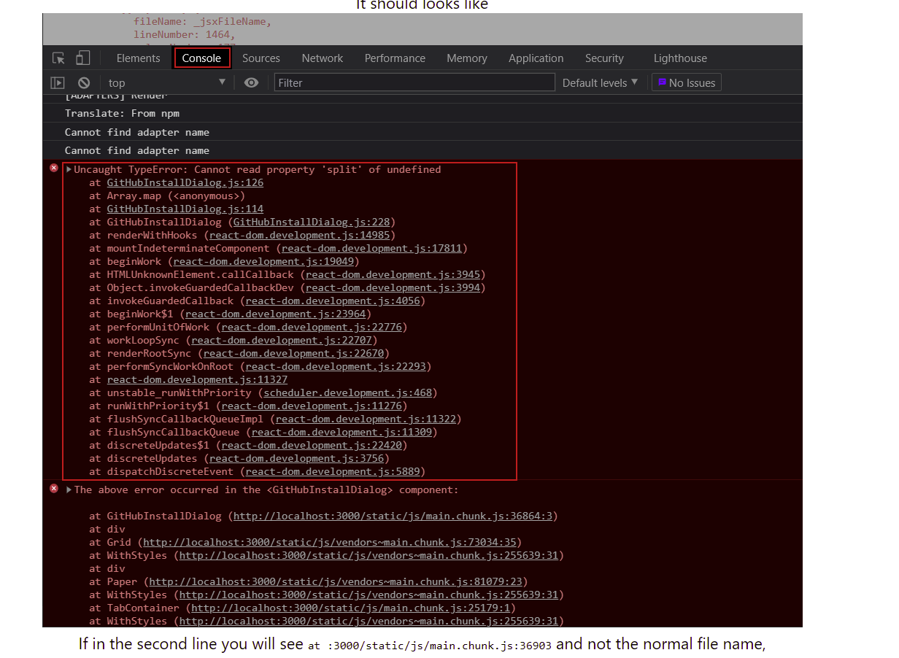The height and width of the screenshot is (658, 899).
Task: Open the Default levels dropdown
Action: click(x=600, y=82)
